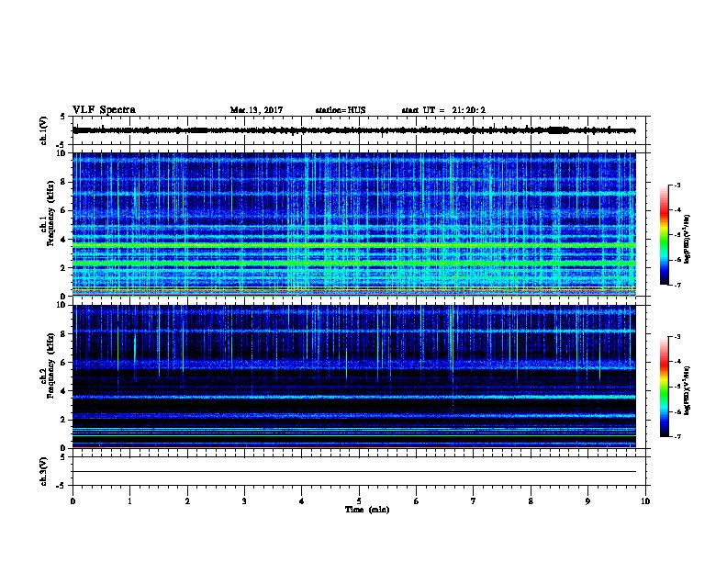Click the ch.2 "Frequency (kHz)" axis label
Viewport: 727px width, 562px height.
[50, 365]
